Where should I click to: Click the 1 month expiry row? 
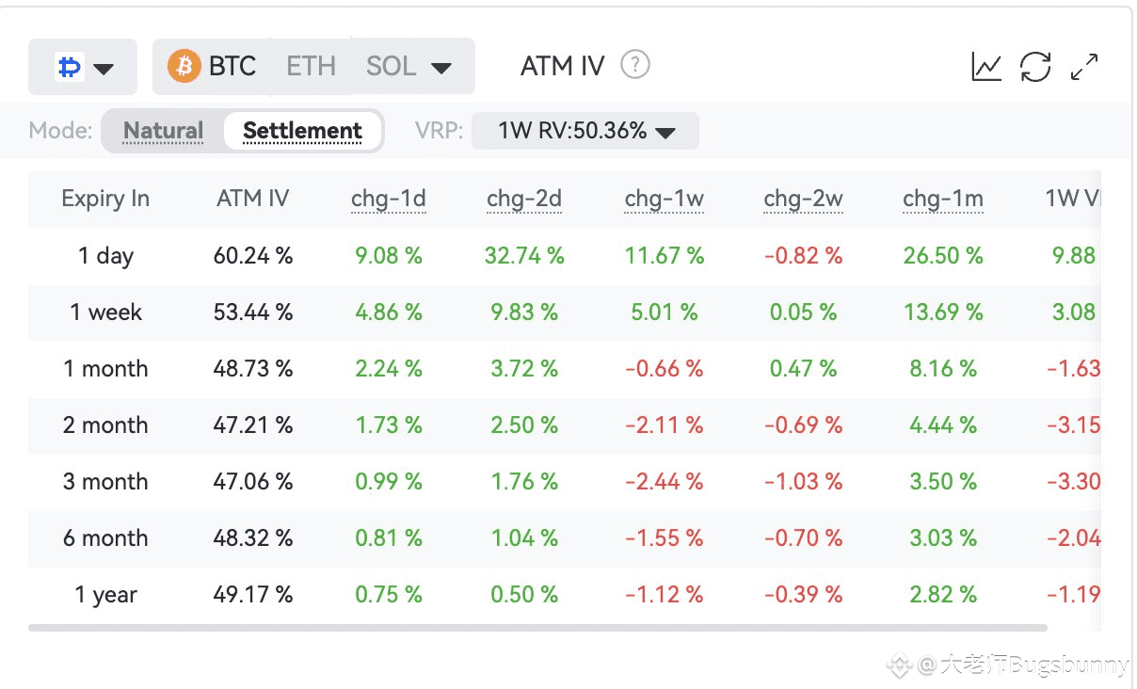(x=105, y=369)
